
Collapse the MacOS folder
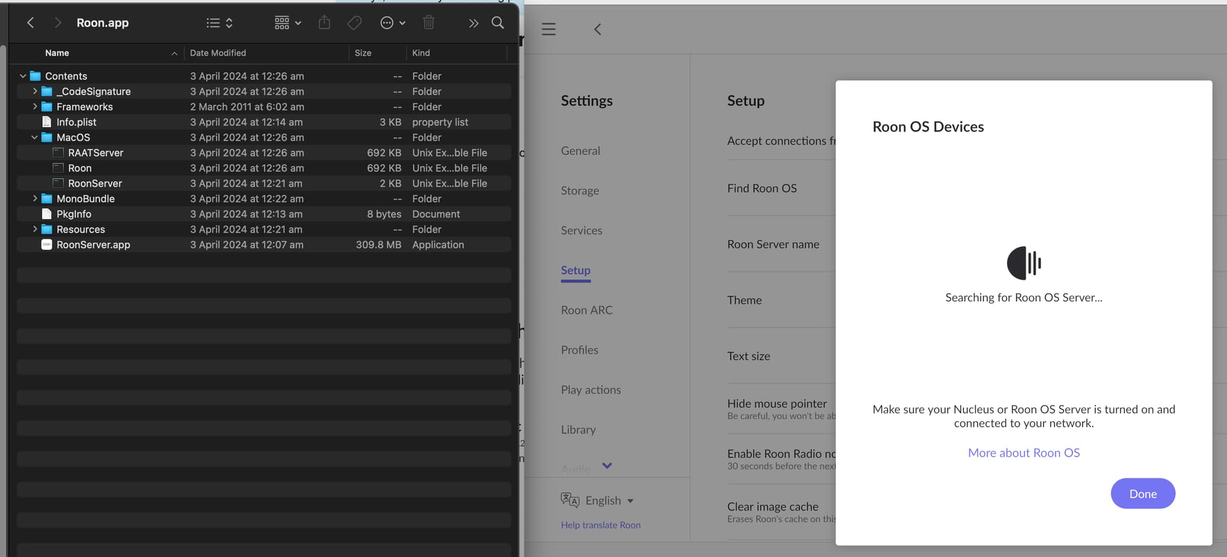coord(35,137)
